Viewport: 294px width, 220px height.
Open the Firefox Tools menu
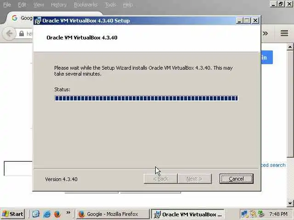[x=110, y=5]
